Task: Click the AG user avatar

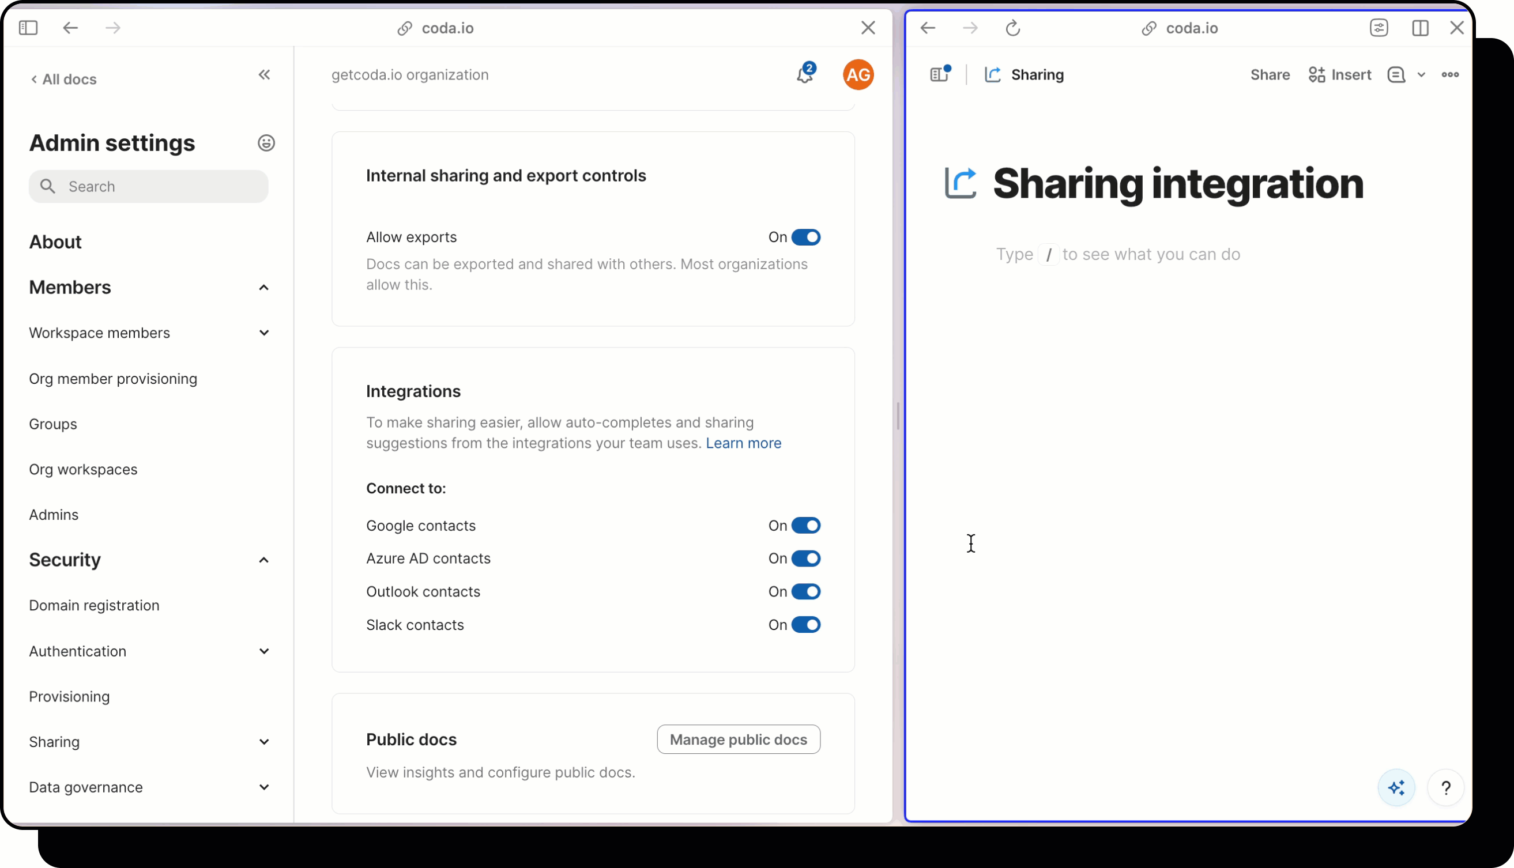Action: [x=857, y=74]
